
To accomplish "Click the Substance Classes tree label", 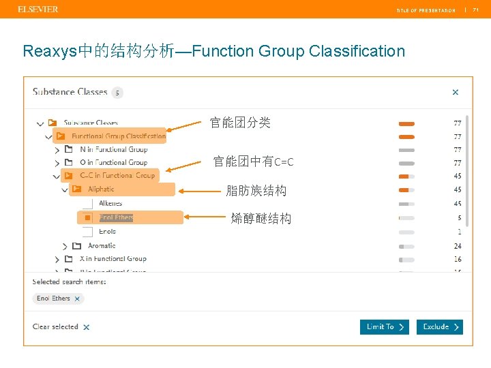I will pyautogui.click(x=91, y=123).
